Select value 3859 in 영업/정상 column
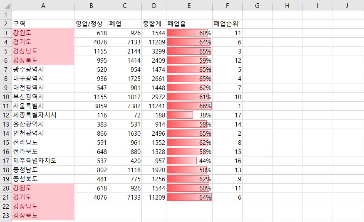The image size is (364, 222). 91,106
